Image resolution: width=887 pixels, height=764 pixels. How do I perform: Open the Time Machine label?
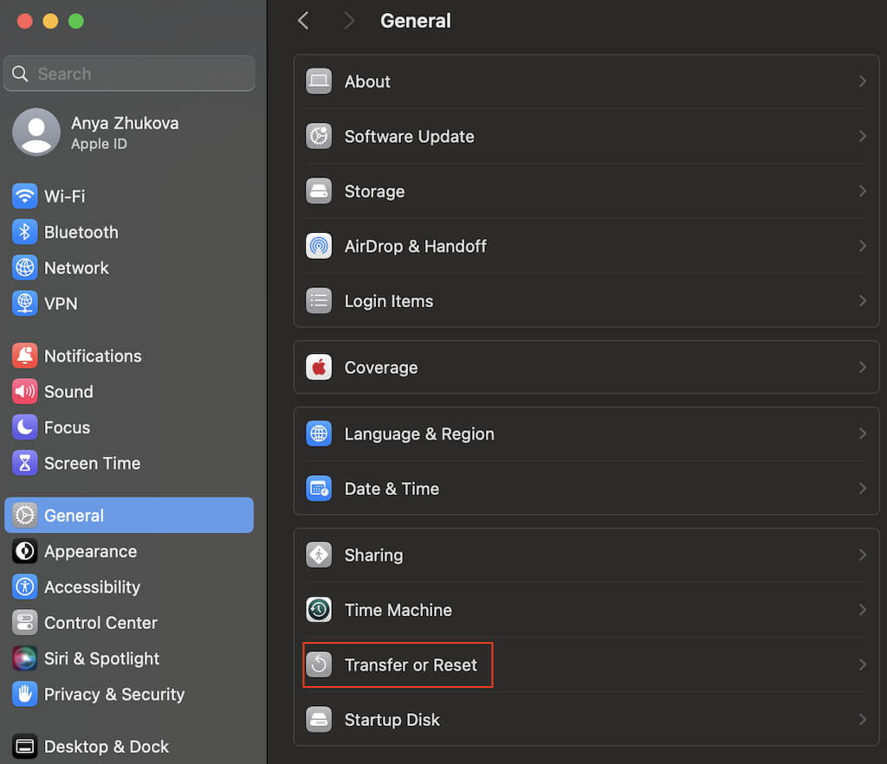point(398,610)
